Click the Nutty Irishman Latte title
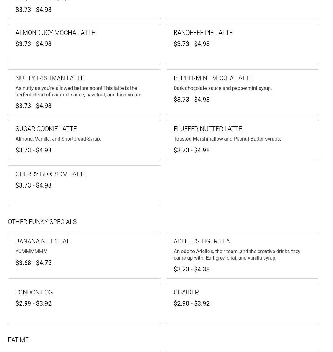Screen dimensions: 333x352 pos(50,78)
